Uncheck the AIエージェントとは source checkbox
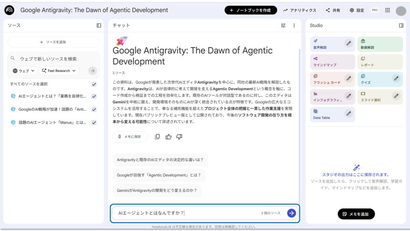The image size is (410, 231). tap(94, 96)
